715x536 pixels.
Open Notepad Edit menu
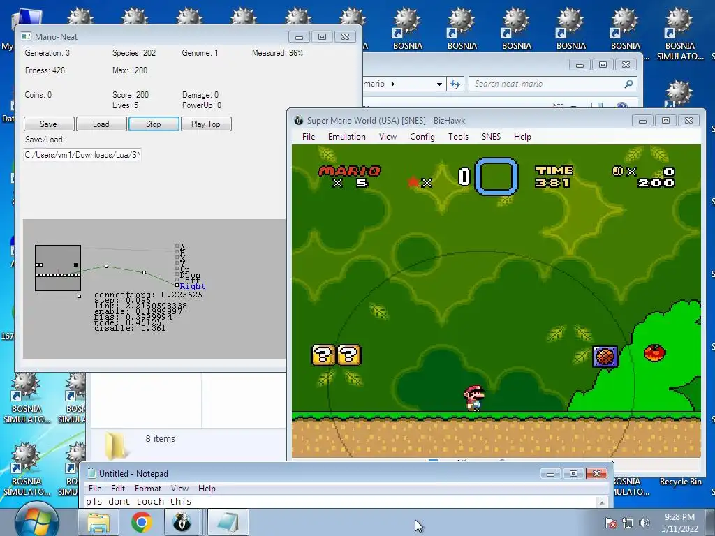[117, 488]
